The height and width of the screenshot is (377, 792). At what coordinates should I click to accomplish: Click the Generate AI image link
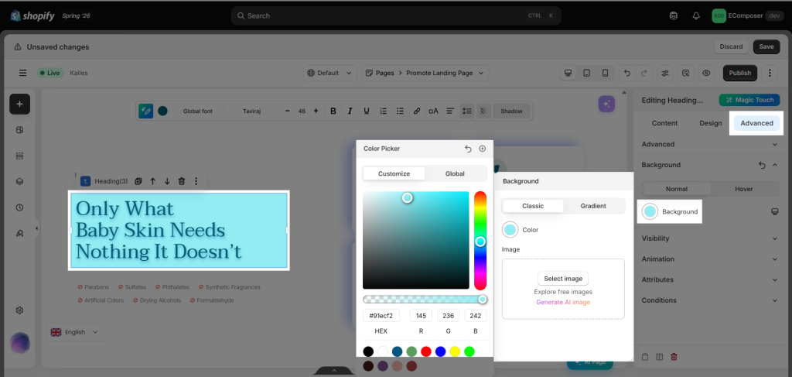tap(563, 302)
